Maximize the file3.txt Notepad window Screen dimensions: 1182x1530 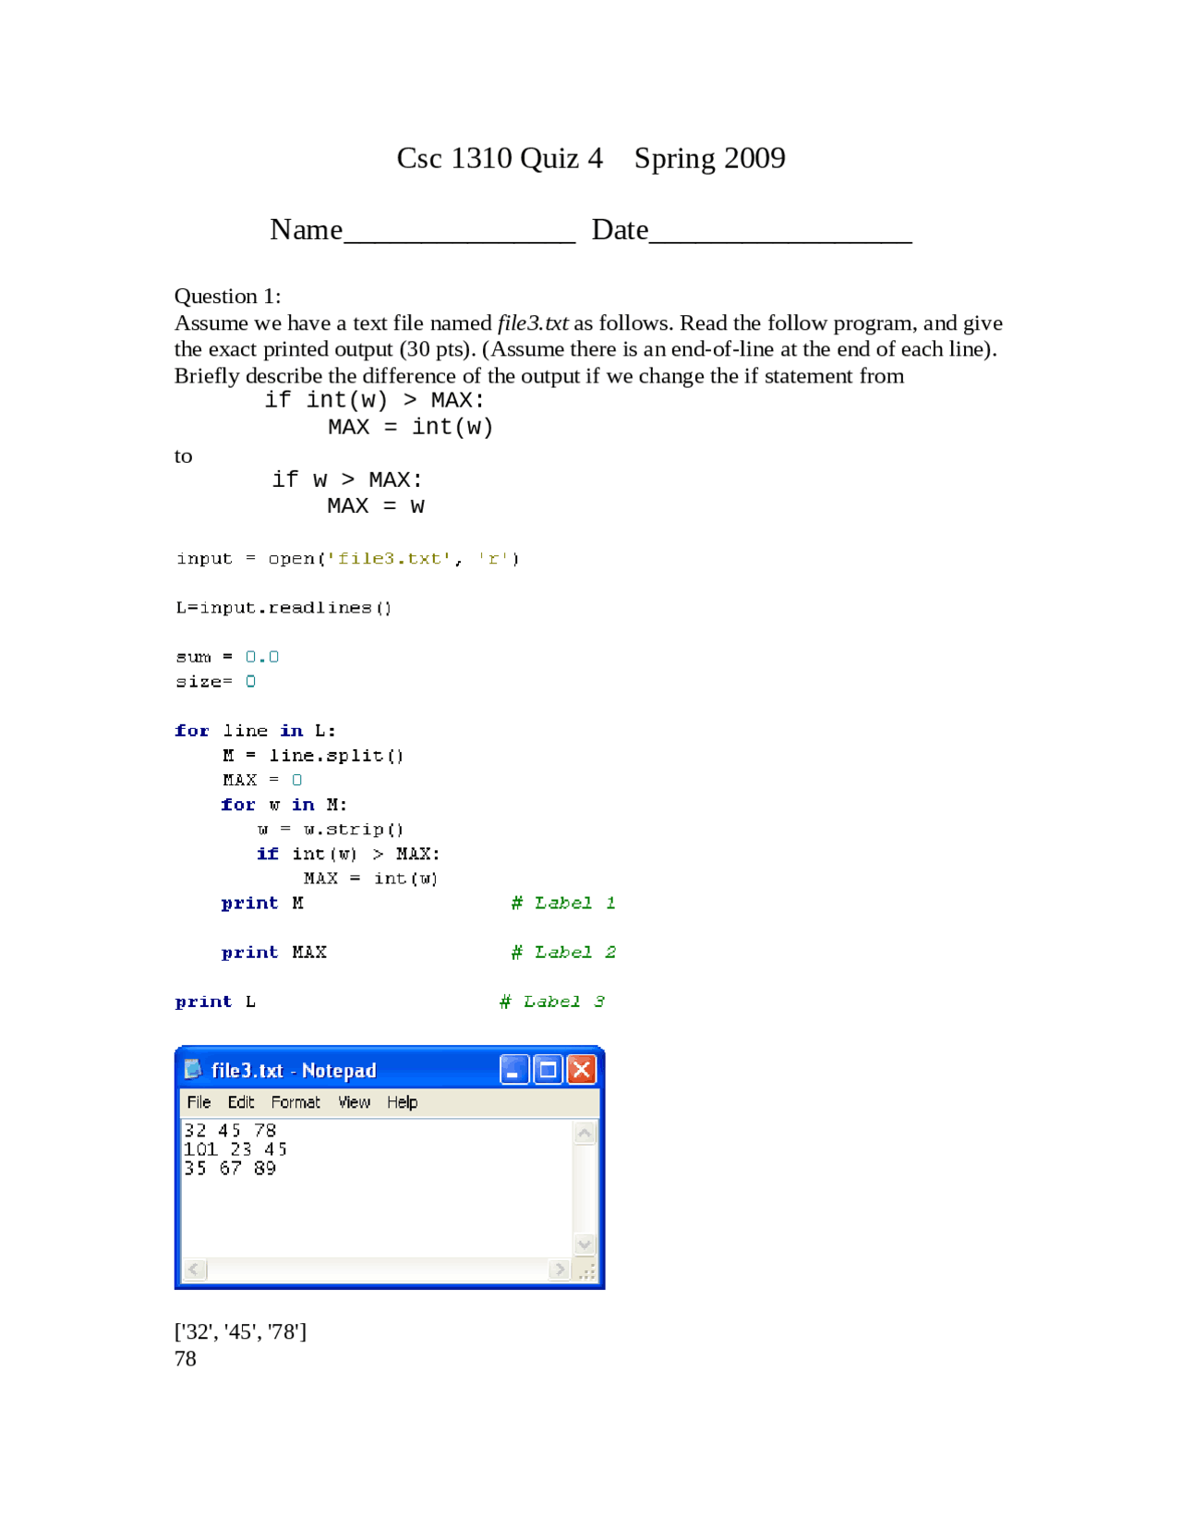548,1070
